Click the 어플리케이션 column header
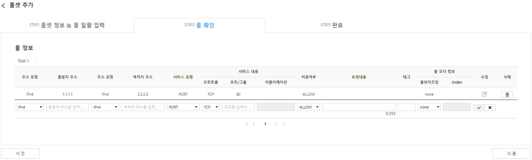532x160 pixels. [276, 82]
